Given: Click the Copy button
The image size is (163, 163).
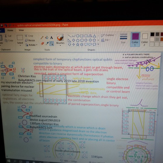Looking at the screenshot, I should (x=9, y=40).
